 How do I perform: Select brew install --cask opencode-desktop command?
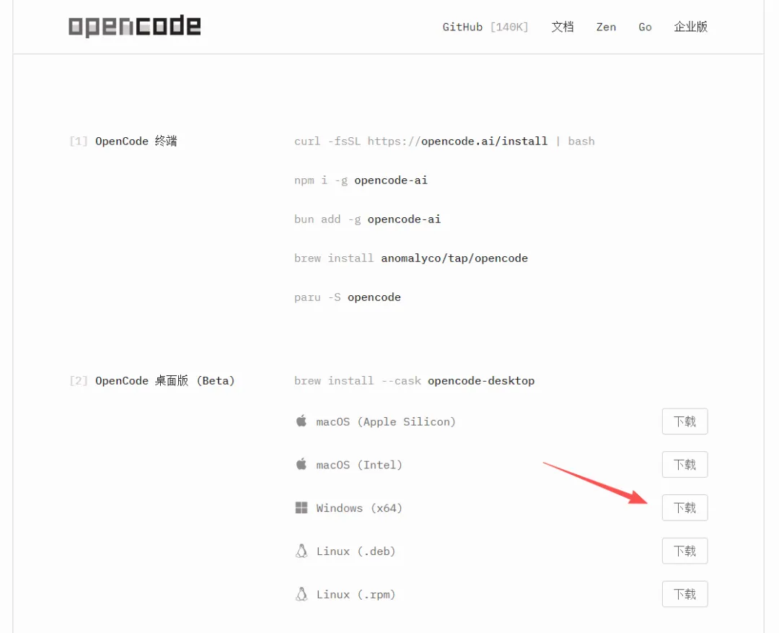coord(414,381)
